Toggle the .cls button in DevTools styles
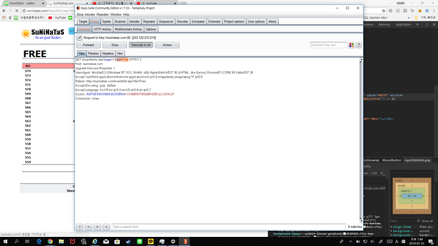The height and width of the screenshot is (246, 438). pyautogui.click(x=374, y=173)
